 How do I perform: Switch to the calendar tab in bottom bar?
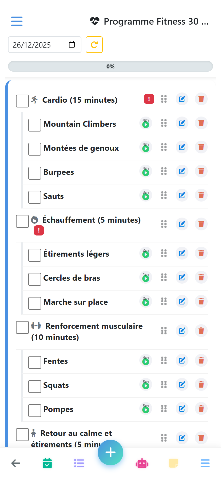click(47, 463)
